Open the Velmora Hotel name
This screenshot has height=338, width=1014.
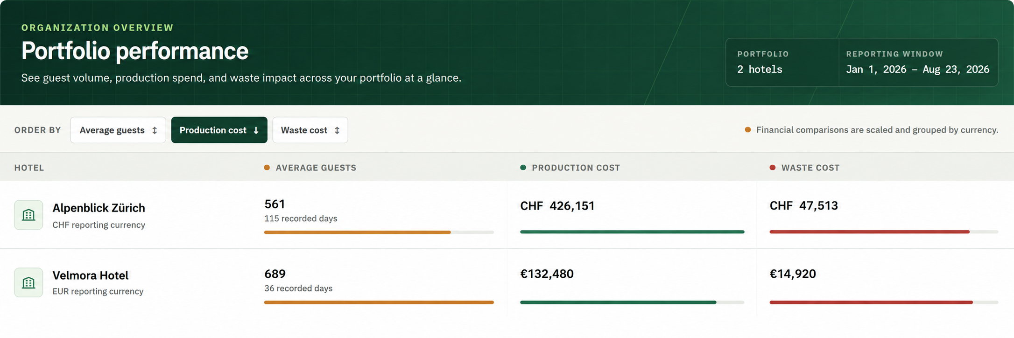click(90, 275)
